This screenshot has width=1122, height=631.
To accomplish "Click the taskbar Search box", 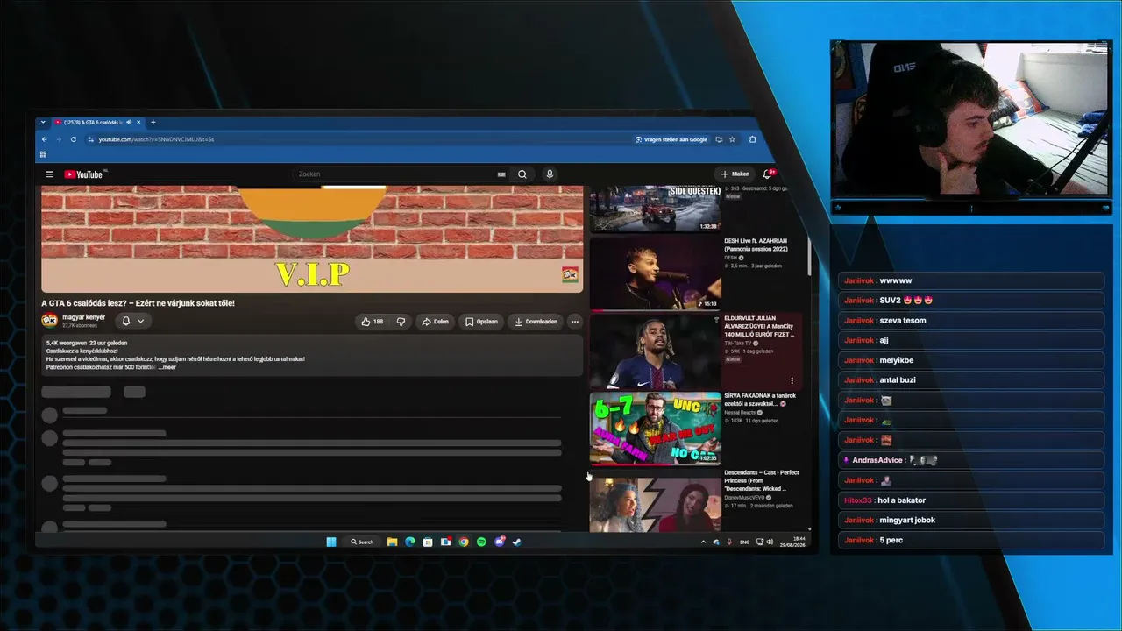I will 362,542.
